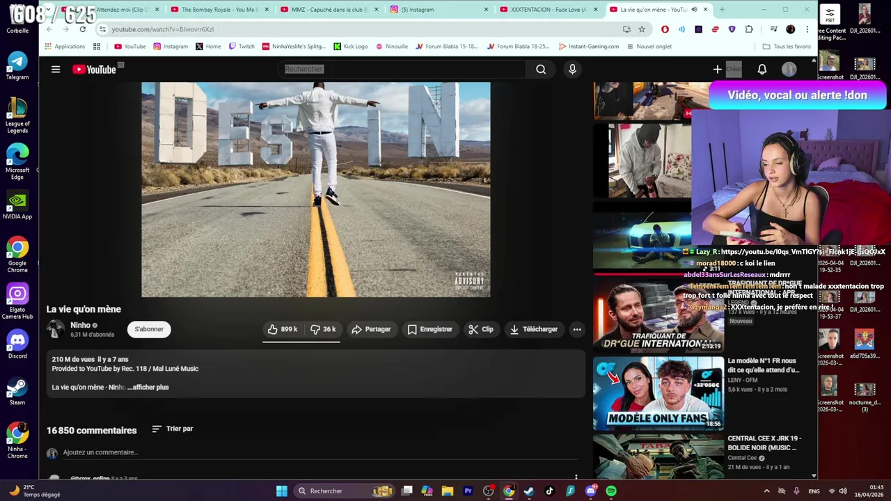
Task: Click the Partager share button
Action: click(372, 329)
